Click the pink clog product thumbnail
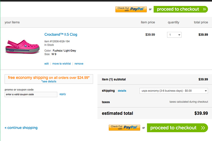 (x=22, y=46)
